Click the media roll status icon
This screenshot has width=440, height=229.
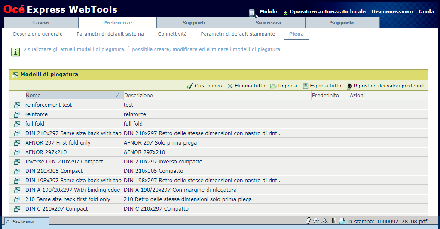(316, 220)
